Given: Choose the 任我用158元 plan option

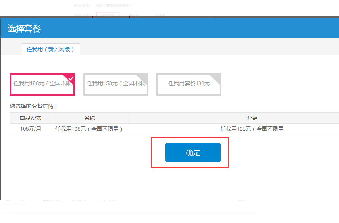Looking at the screenshot, I should point(115,84).
